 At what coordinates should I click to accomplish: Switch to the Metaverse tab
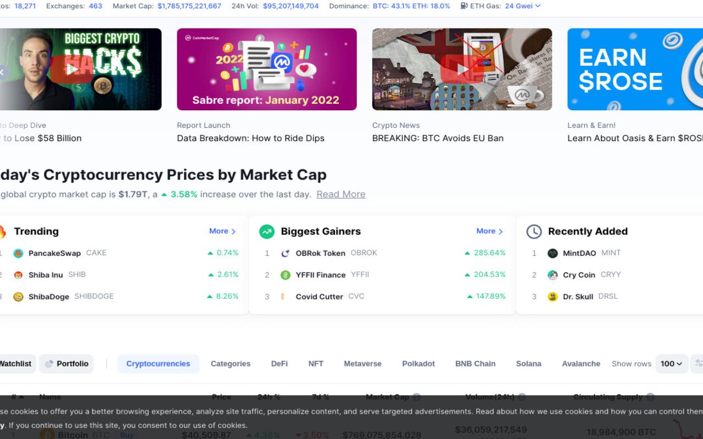(x=362, y=364)
